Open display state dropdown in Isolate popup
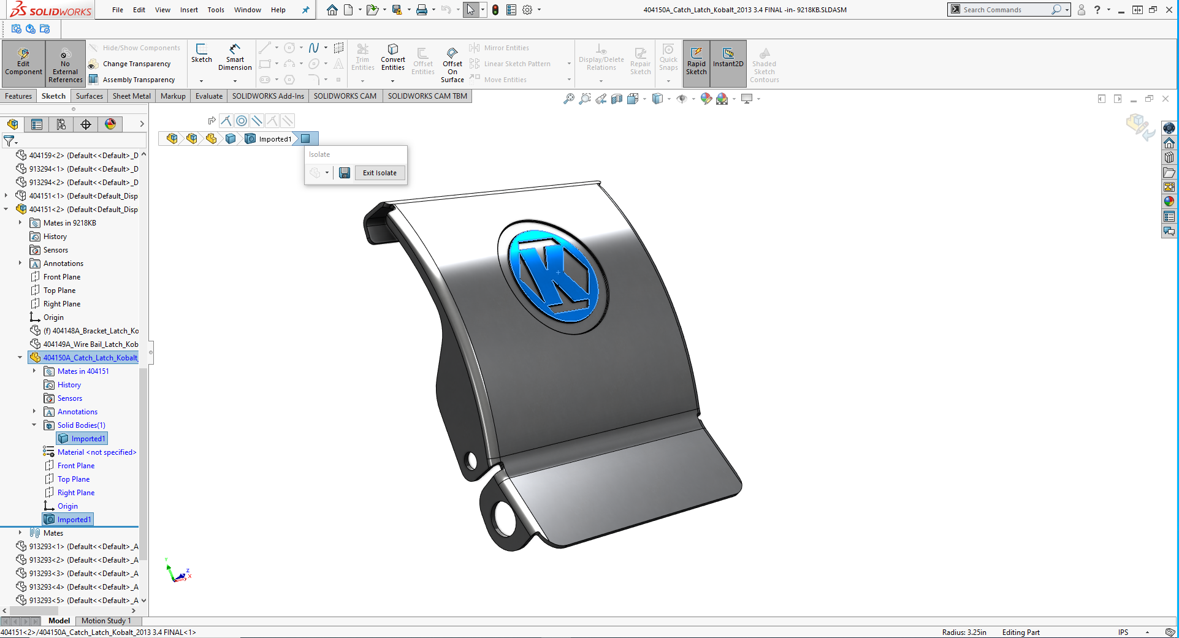Screen dimensions: 1179x638 pos(327,173)
